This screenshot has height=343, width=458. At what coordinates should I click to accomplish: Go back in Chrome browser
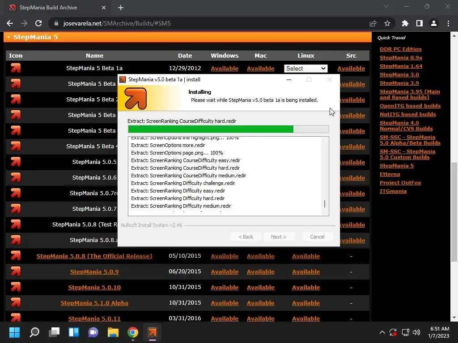[x=10, y=23]
